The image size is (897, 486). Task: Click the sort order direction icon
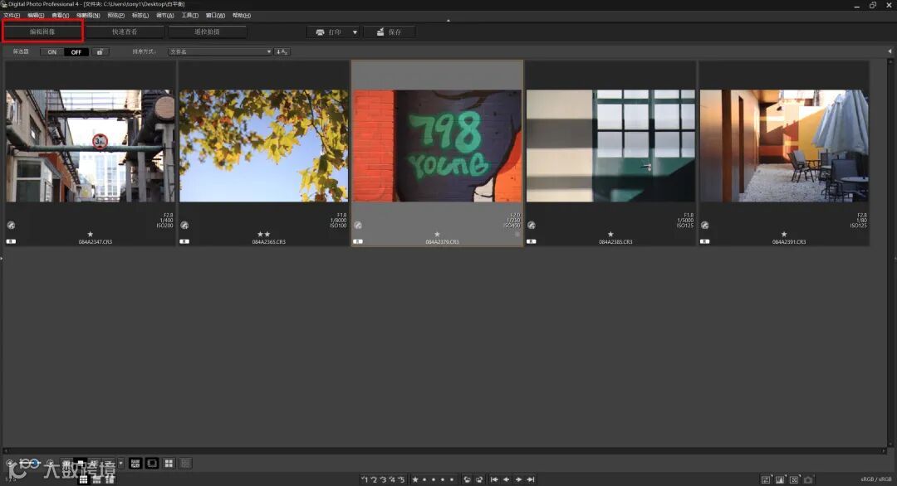coord(283,51)
